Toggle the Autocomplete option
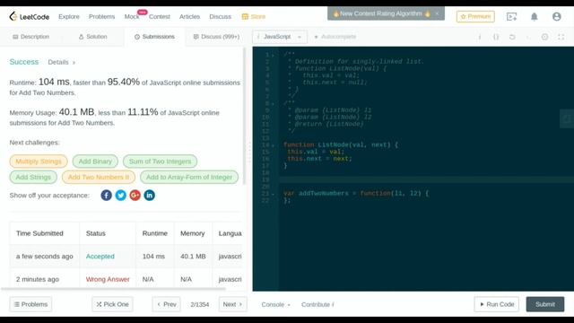574x323 pixels. point(335,37)
